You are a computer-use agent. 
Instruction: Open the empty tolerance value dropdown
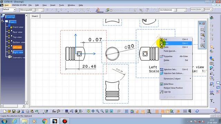coord(185,10)
